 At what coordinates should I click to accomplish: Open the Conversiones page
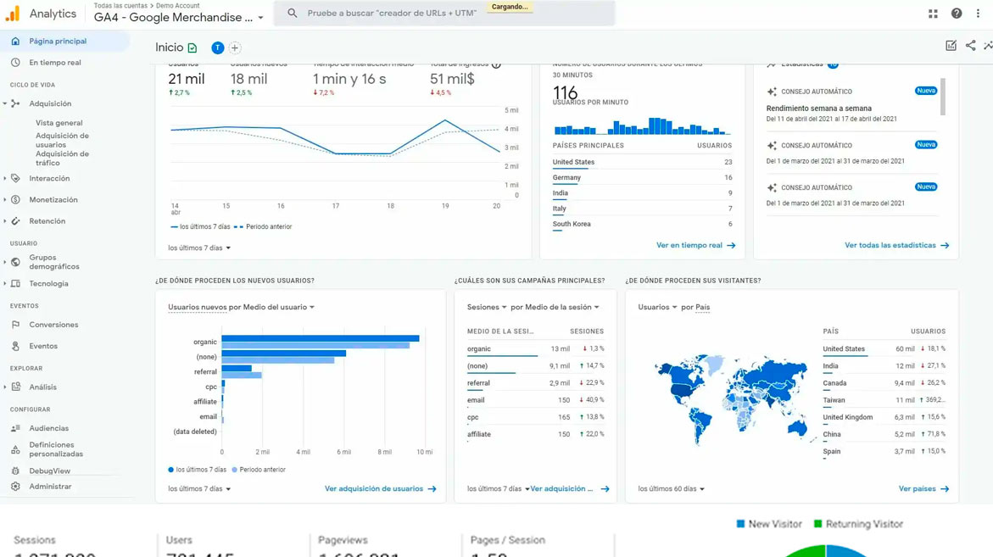(x=53, y=325)
